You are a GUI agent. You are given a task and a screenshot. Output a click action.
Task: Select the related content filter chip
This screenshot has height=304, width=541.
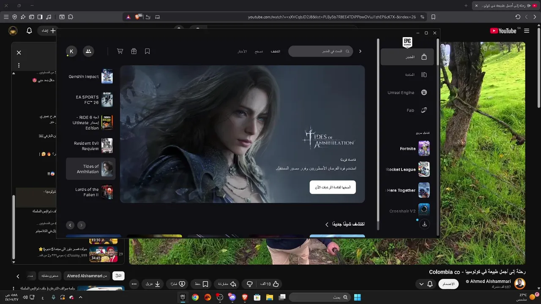point(51,276)
